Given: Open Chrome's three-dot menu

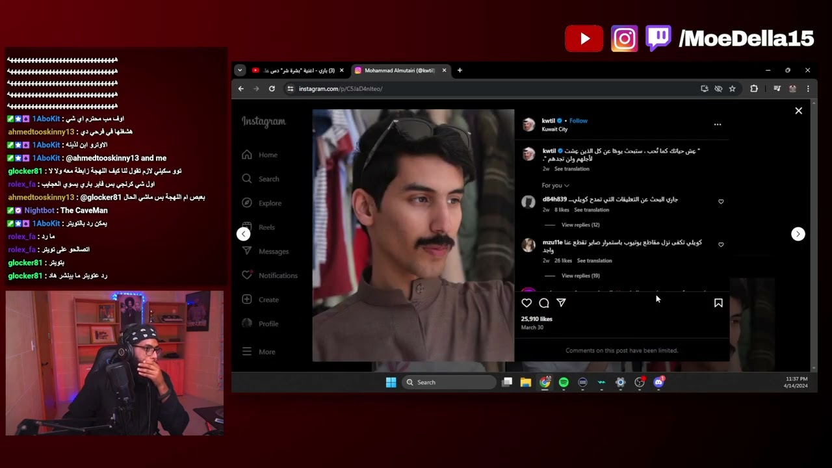Looking at the screenshot, I should point(808,88).
